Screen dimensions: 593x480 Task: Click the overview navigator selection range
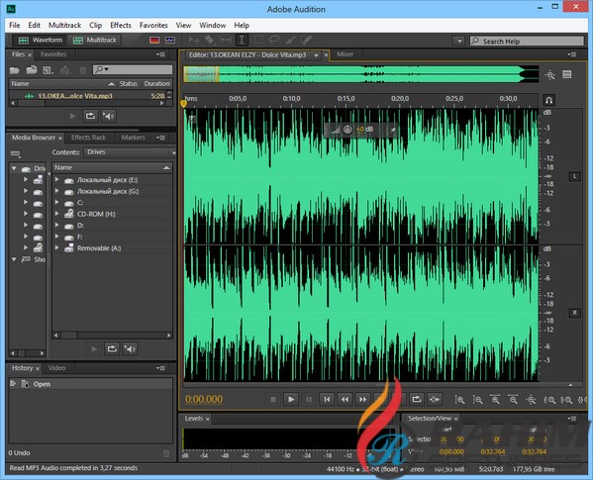click(x=201, y=74)
